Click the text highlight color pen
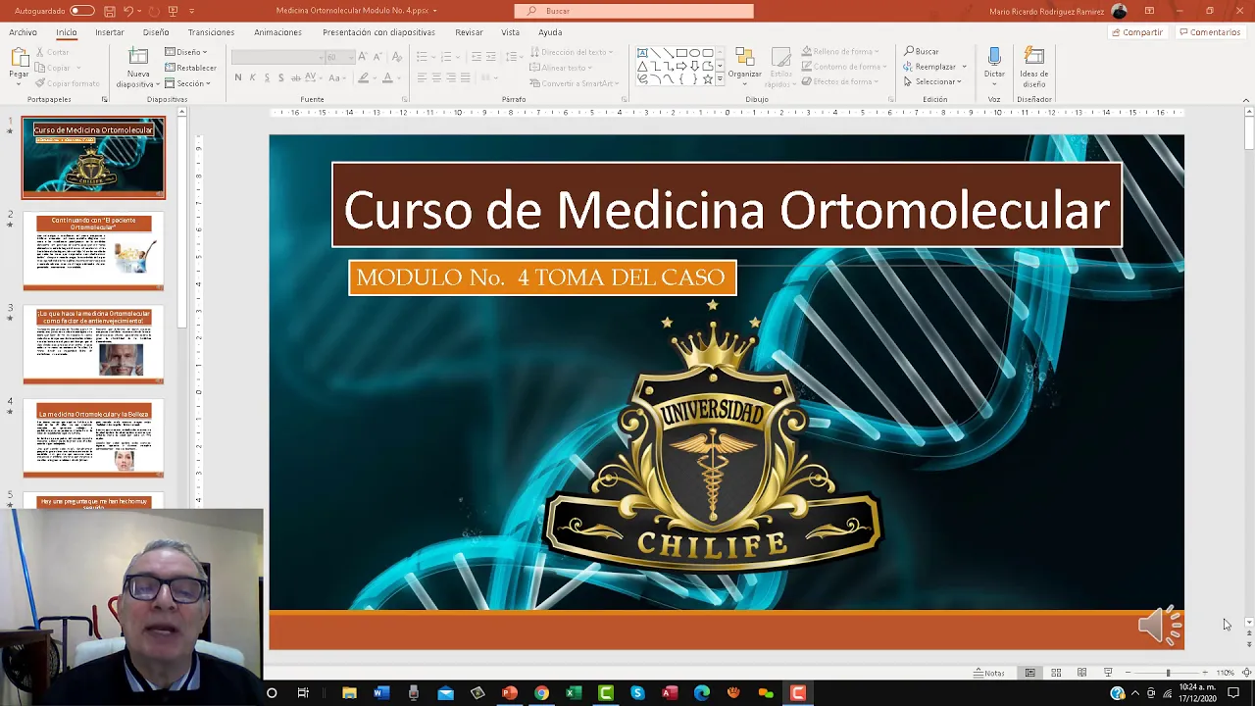This screenshot has width=1255, height=706. [363, 77]
